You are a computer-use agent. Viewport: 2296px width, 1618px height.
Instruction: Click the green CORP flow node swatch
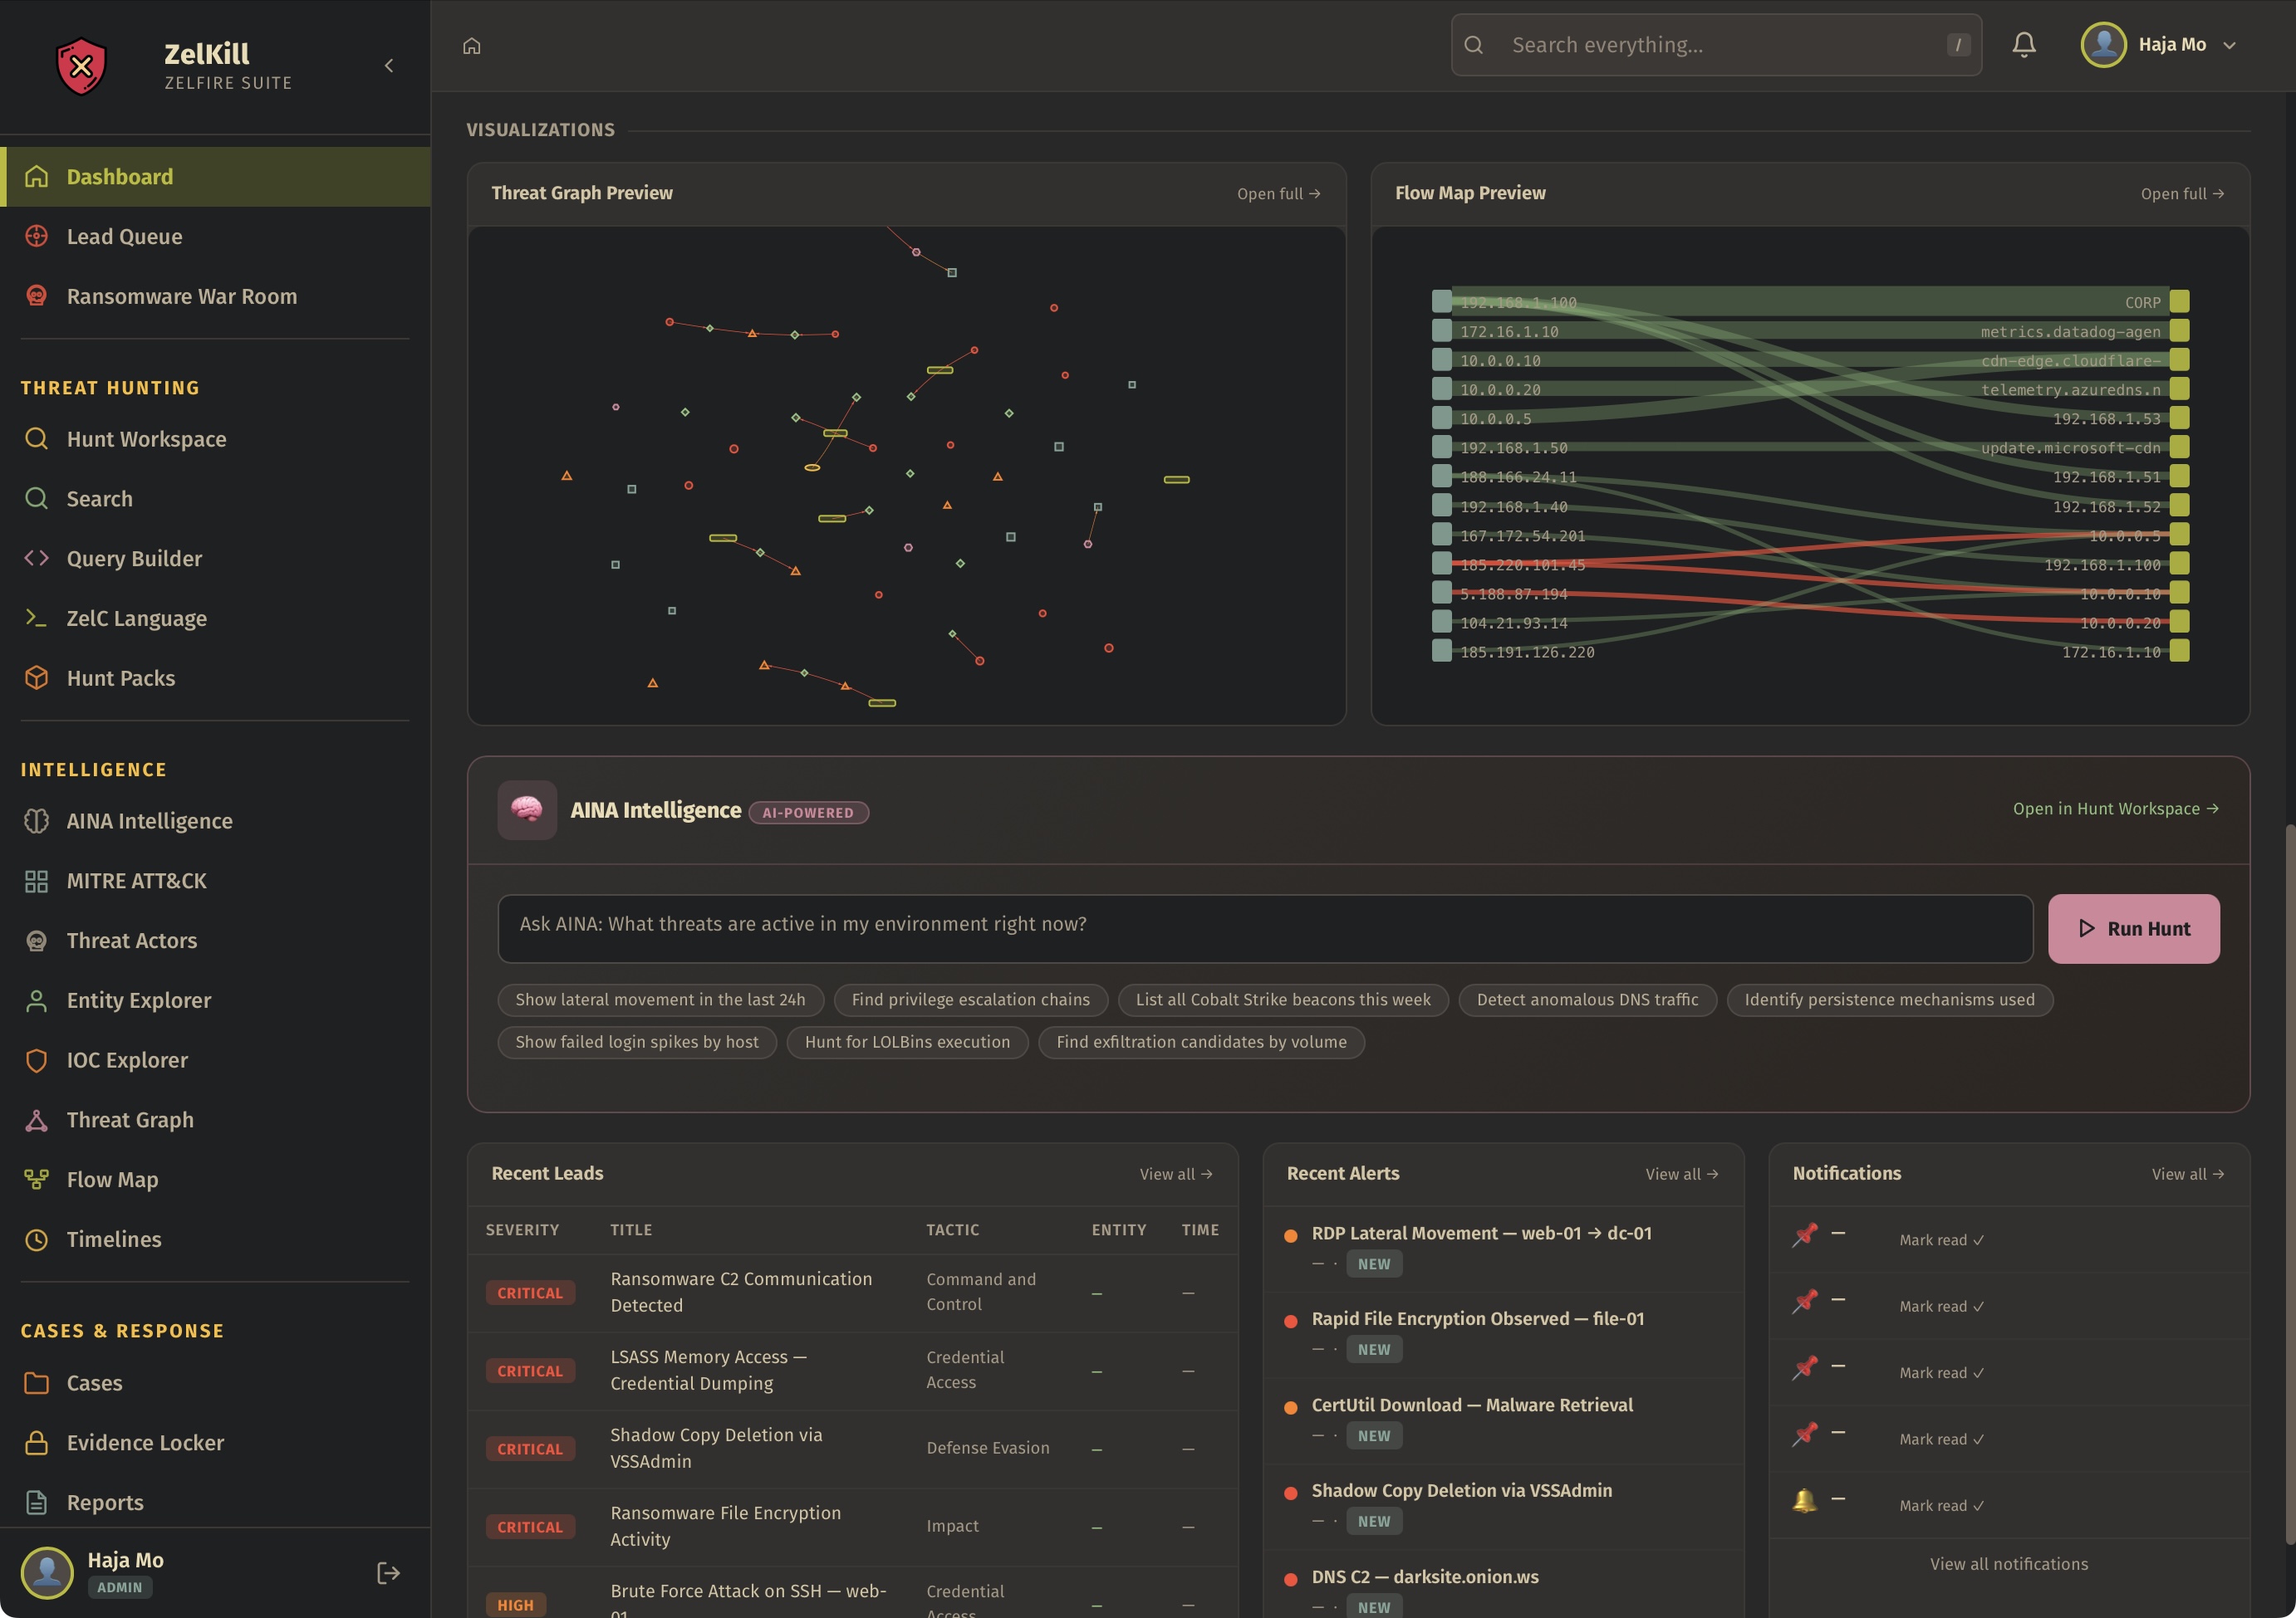[x=2180, y=302]
